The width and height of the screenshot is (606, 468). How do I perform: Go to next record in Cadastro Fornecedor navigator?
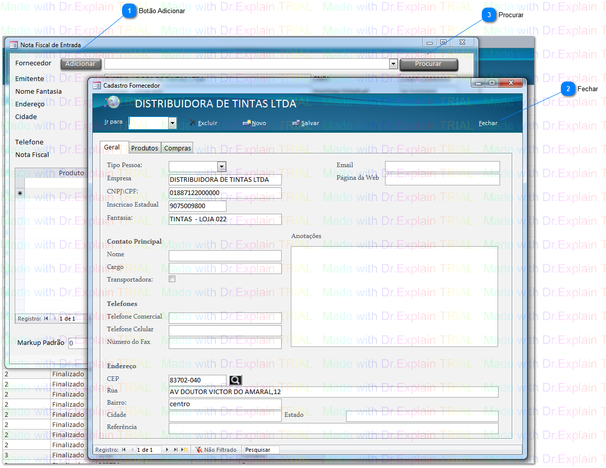coord(167,450)
